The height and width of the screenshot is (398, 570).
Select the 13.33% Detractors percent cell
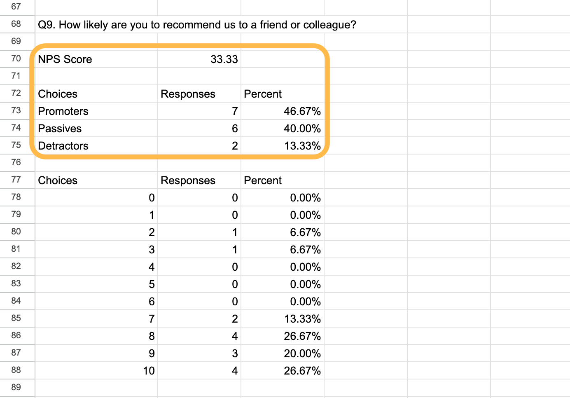pyautogui.click(x=302, y=146)
